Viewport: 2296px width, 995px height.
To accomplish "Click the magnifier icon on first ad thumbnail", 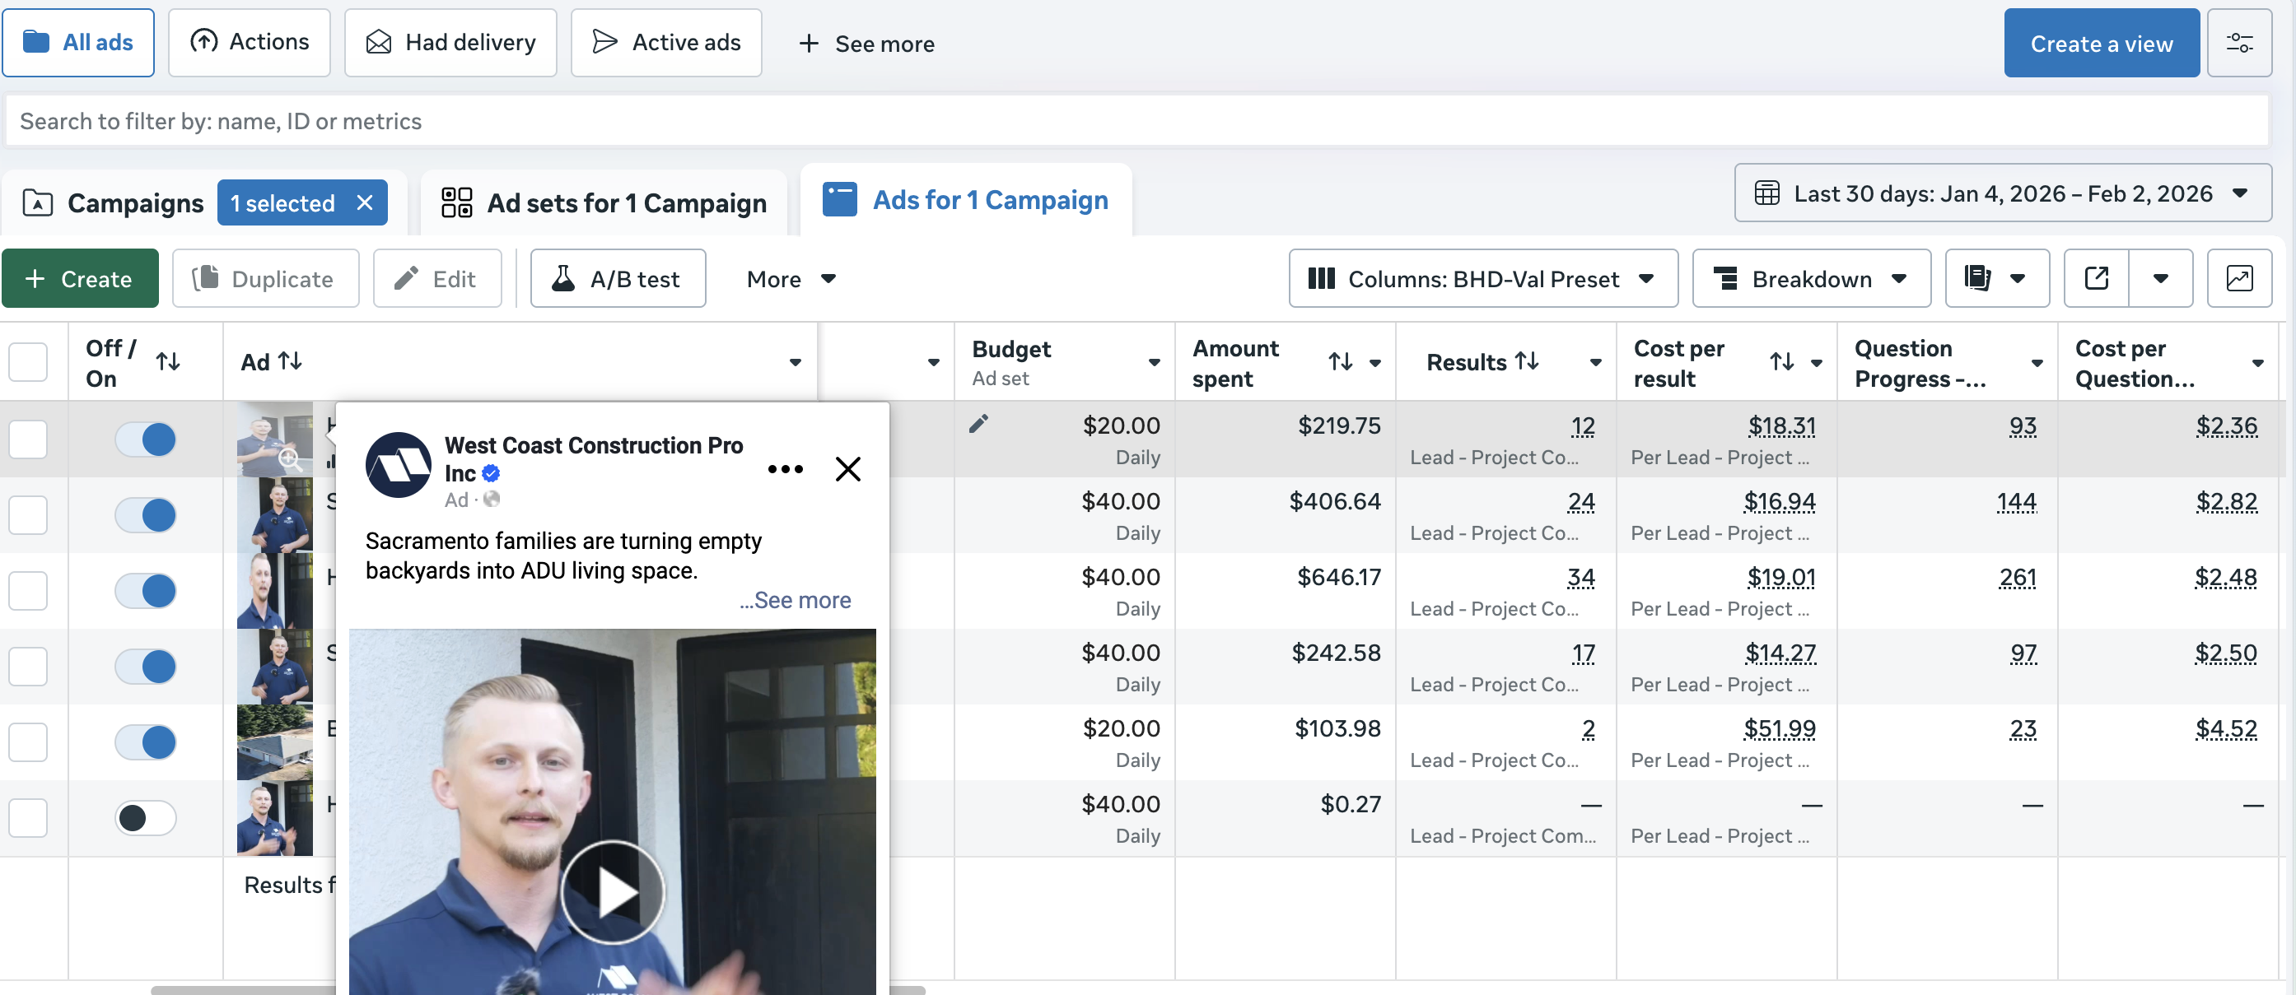I will [289, 458].
